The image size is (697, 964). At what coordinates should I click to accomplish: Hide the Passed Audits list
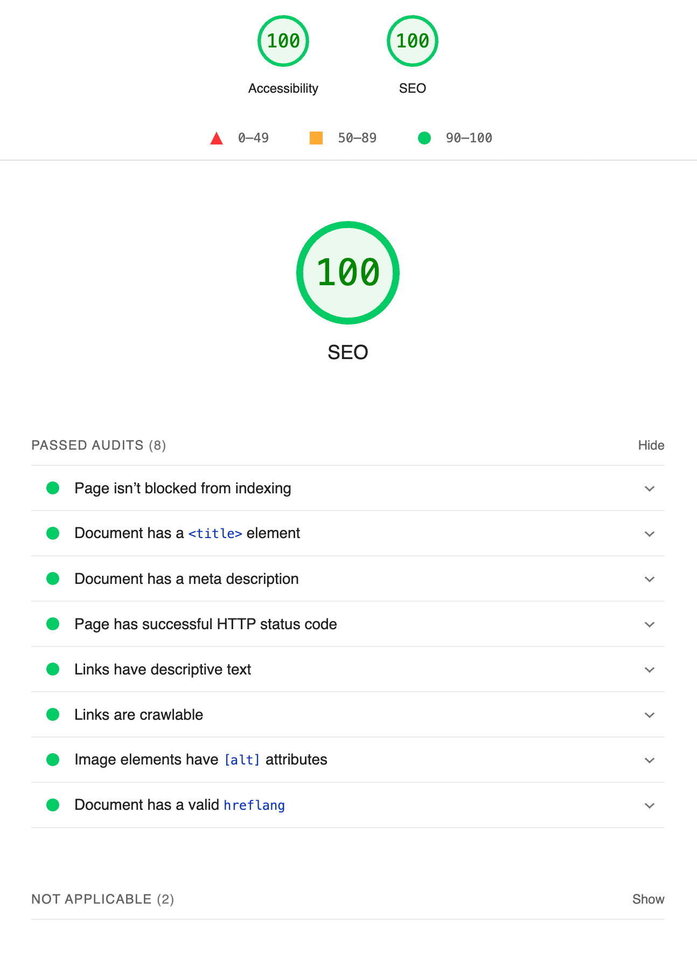click(x=651, y=445)
